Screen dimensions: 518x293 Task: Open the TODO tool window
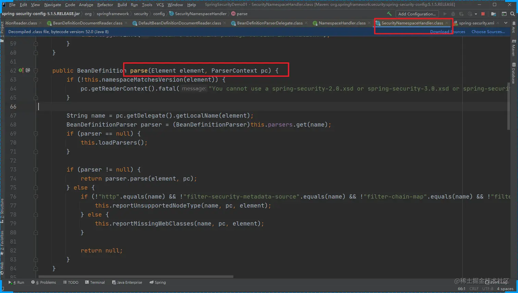71,282
